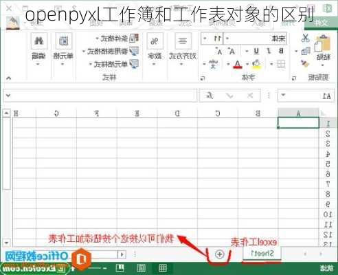The image size is (338, 275).
Task: Click the Copy icon below the scissors
Action: click(306, 51)
